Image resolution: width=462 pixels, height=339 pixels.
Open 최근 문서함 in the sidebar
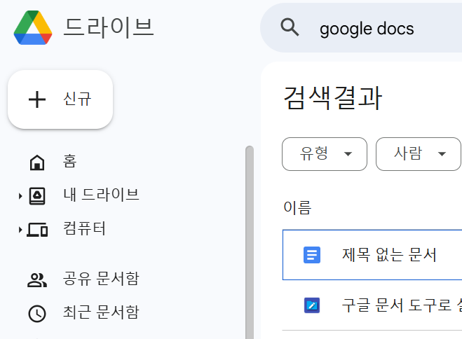coord(101,312)
